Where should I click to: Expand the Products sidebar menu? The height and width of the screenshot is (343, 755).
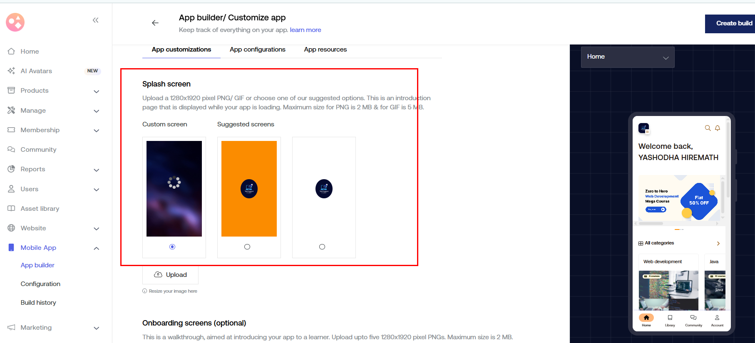[96, 91]
